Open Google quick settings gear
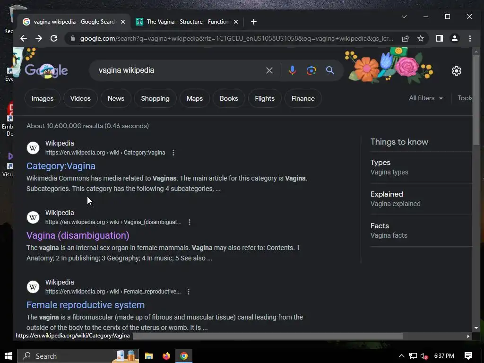 pyautogui.click(x=456, y=71)
